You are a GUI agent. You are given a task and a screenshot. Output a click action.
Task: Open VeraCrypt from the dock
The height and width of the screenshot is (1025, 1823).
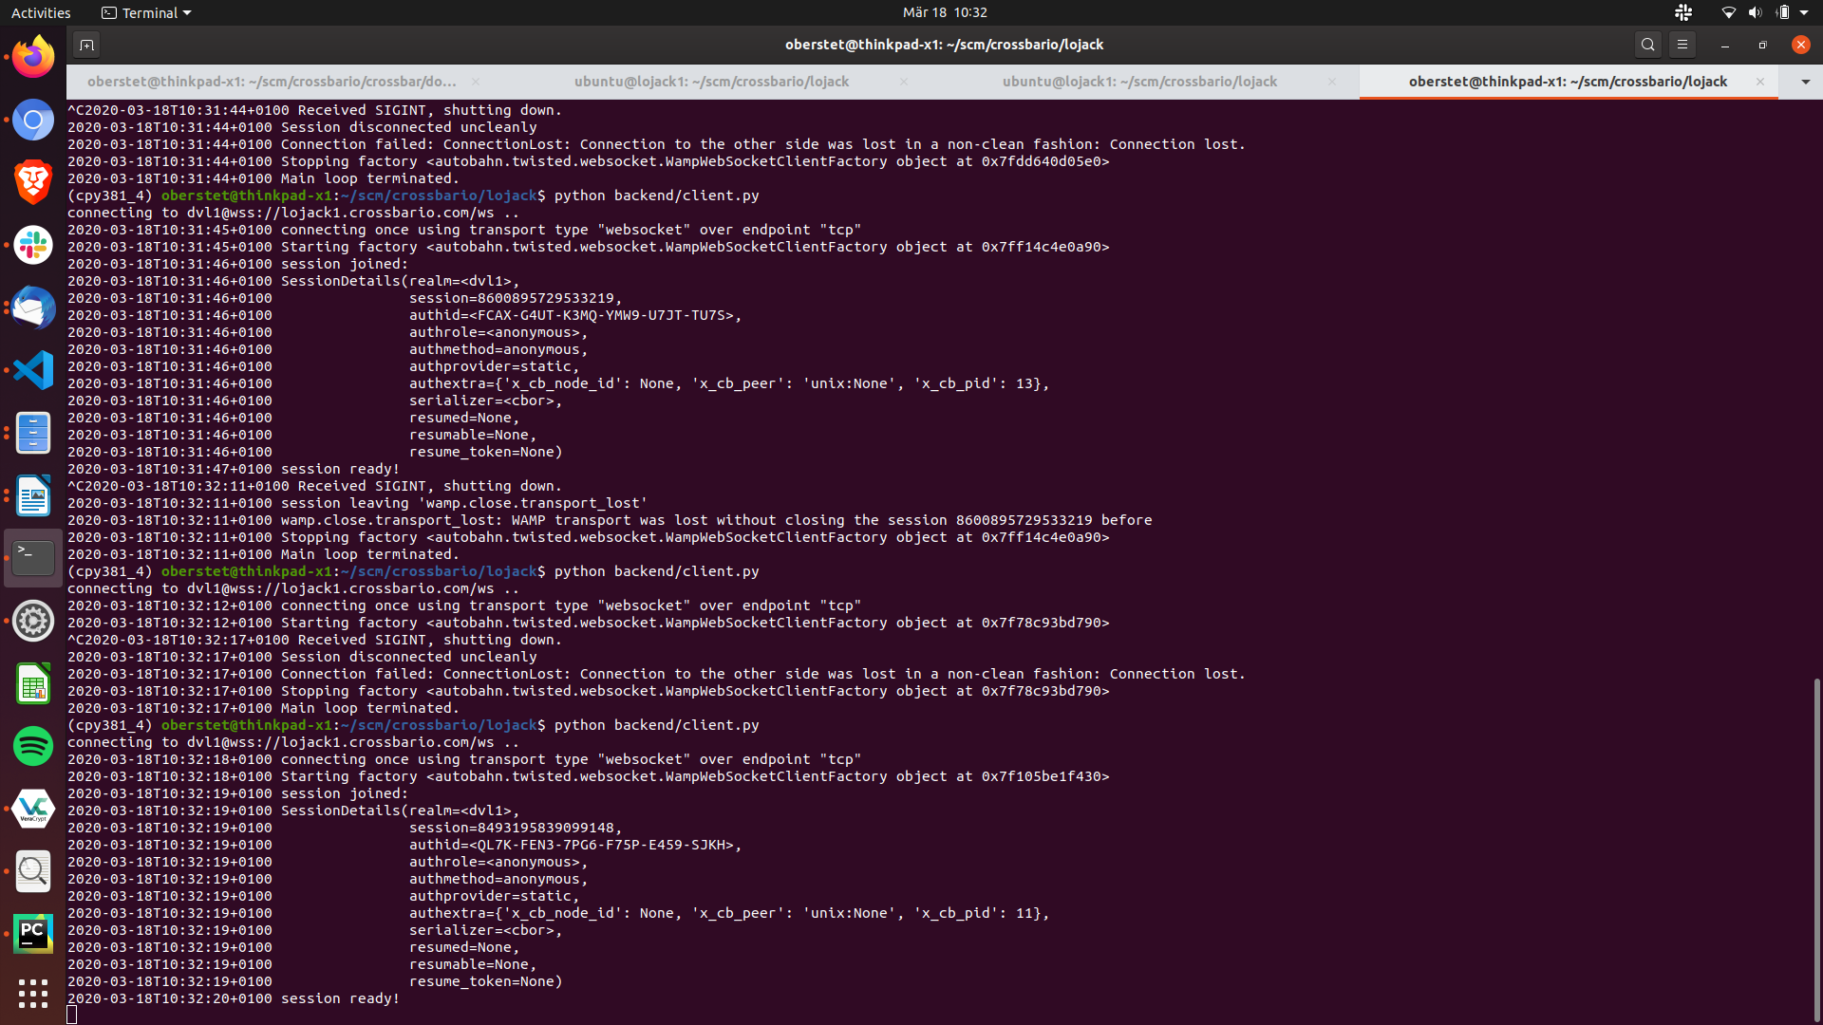point(33,809)
